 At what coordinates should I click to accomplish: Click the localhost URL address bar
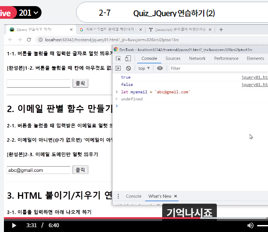click(x=112, y=40)
